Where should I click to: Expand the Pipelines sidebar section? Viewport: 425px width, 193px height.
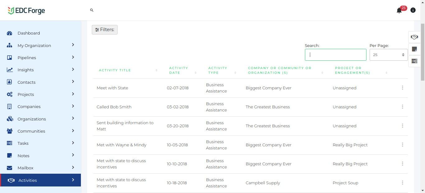coord(73,57)
